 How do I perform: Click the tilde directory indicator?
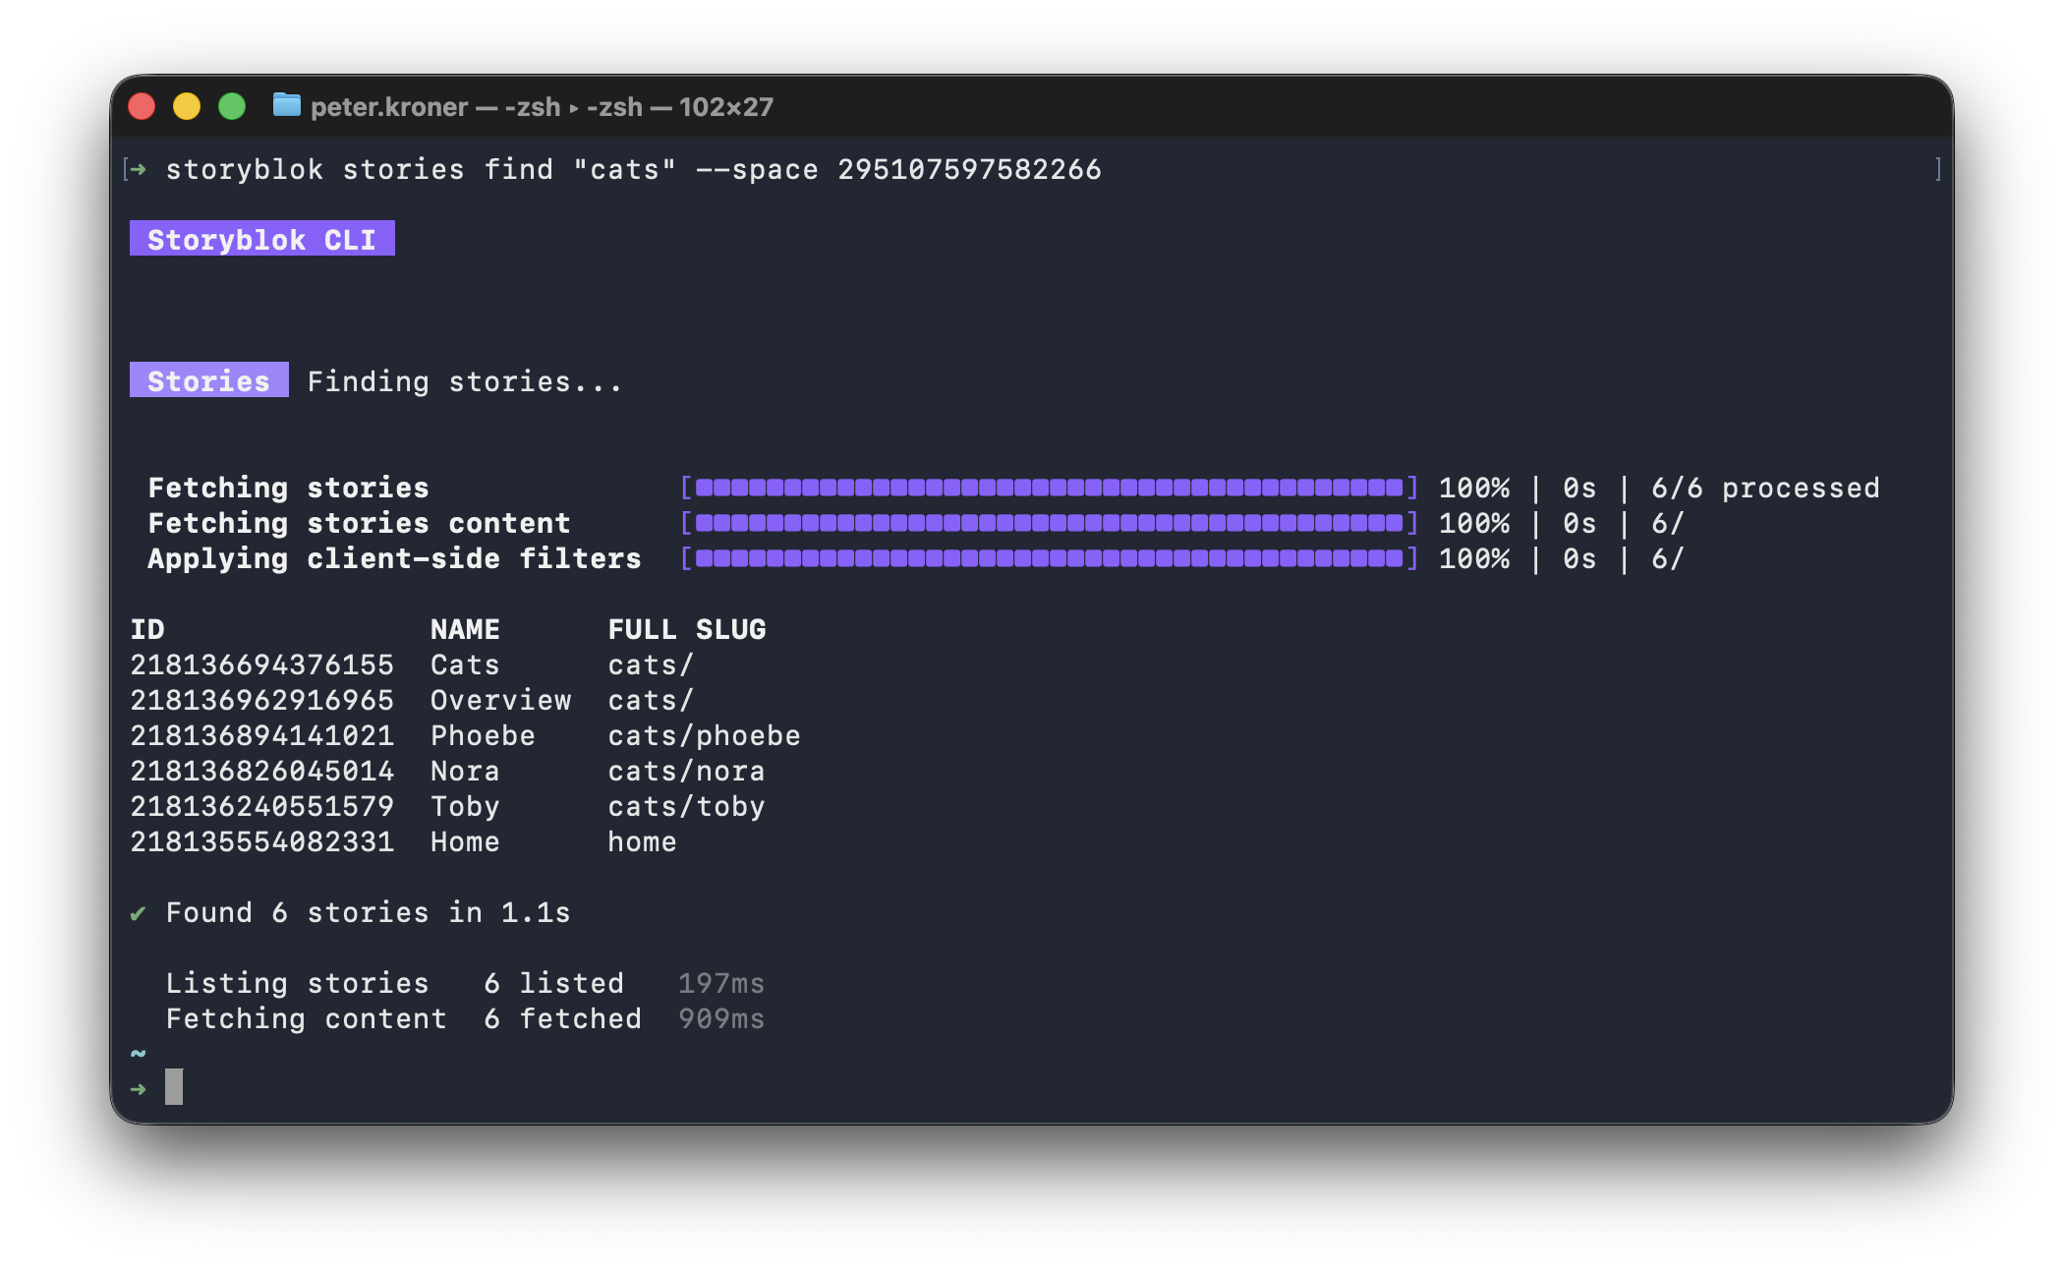[138, 1054]
